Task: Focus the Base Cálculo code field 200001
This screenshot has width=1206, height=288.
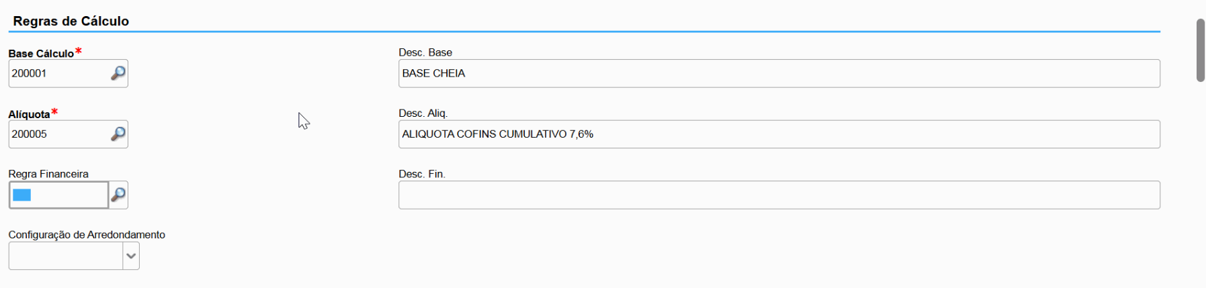Action: (x=57, y=73)
